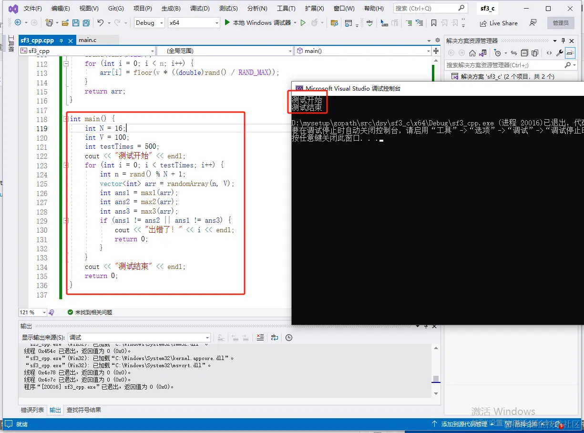Screen dimensions: 584x433
Task: Collapse the main function fold at line 118
Action: tap(66, 119)
